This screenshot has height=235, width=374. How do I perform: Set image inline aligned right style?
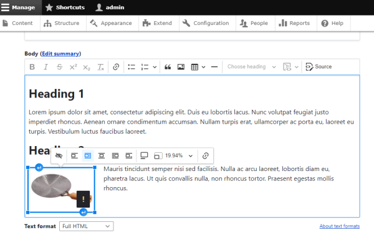coord(129,156)
